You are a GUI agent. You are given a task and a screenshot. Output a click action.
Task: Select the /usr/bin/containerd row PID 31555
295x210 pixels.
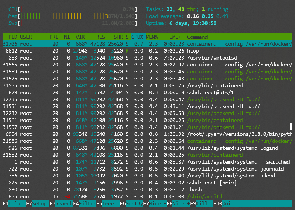pyautogui.click(x=147, y=85)
